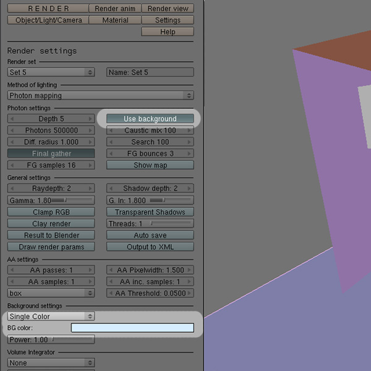Image resolution: width=371 pixels, height=371 pixels.
Task: Click the RENDER button
Action: click(48, 9)
